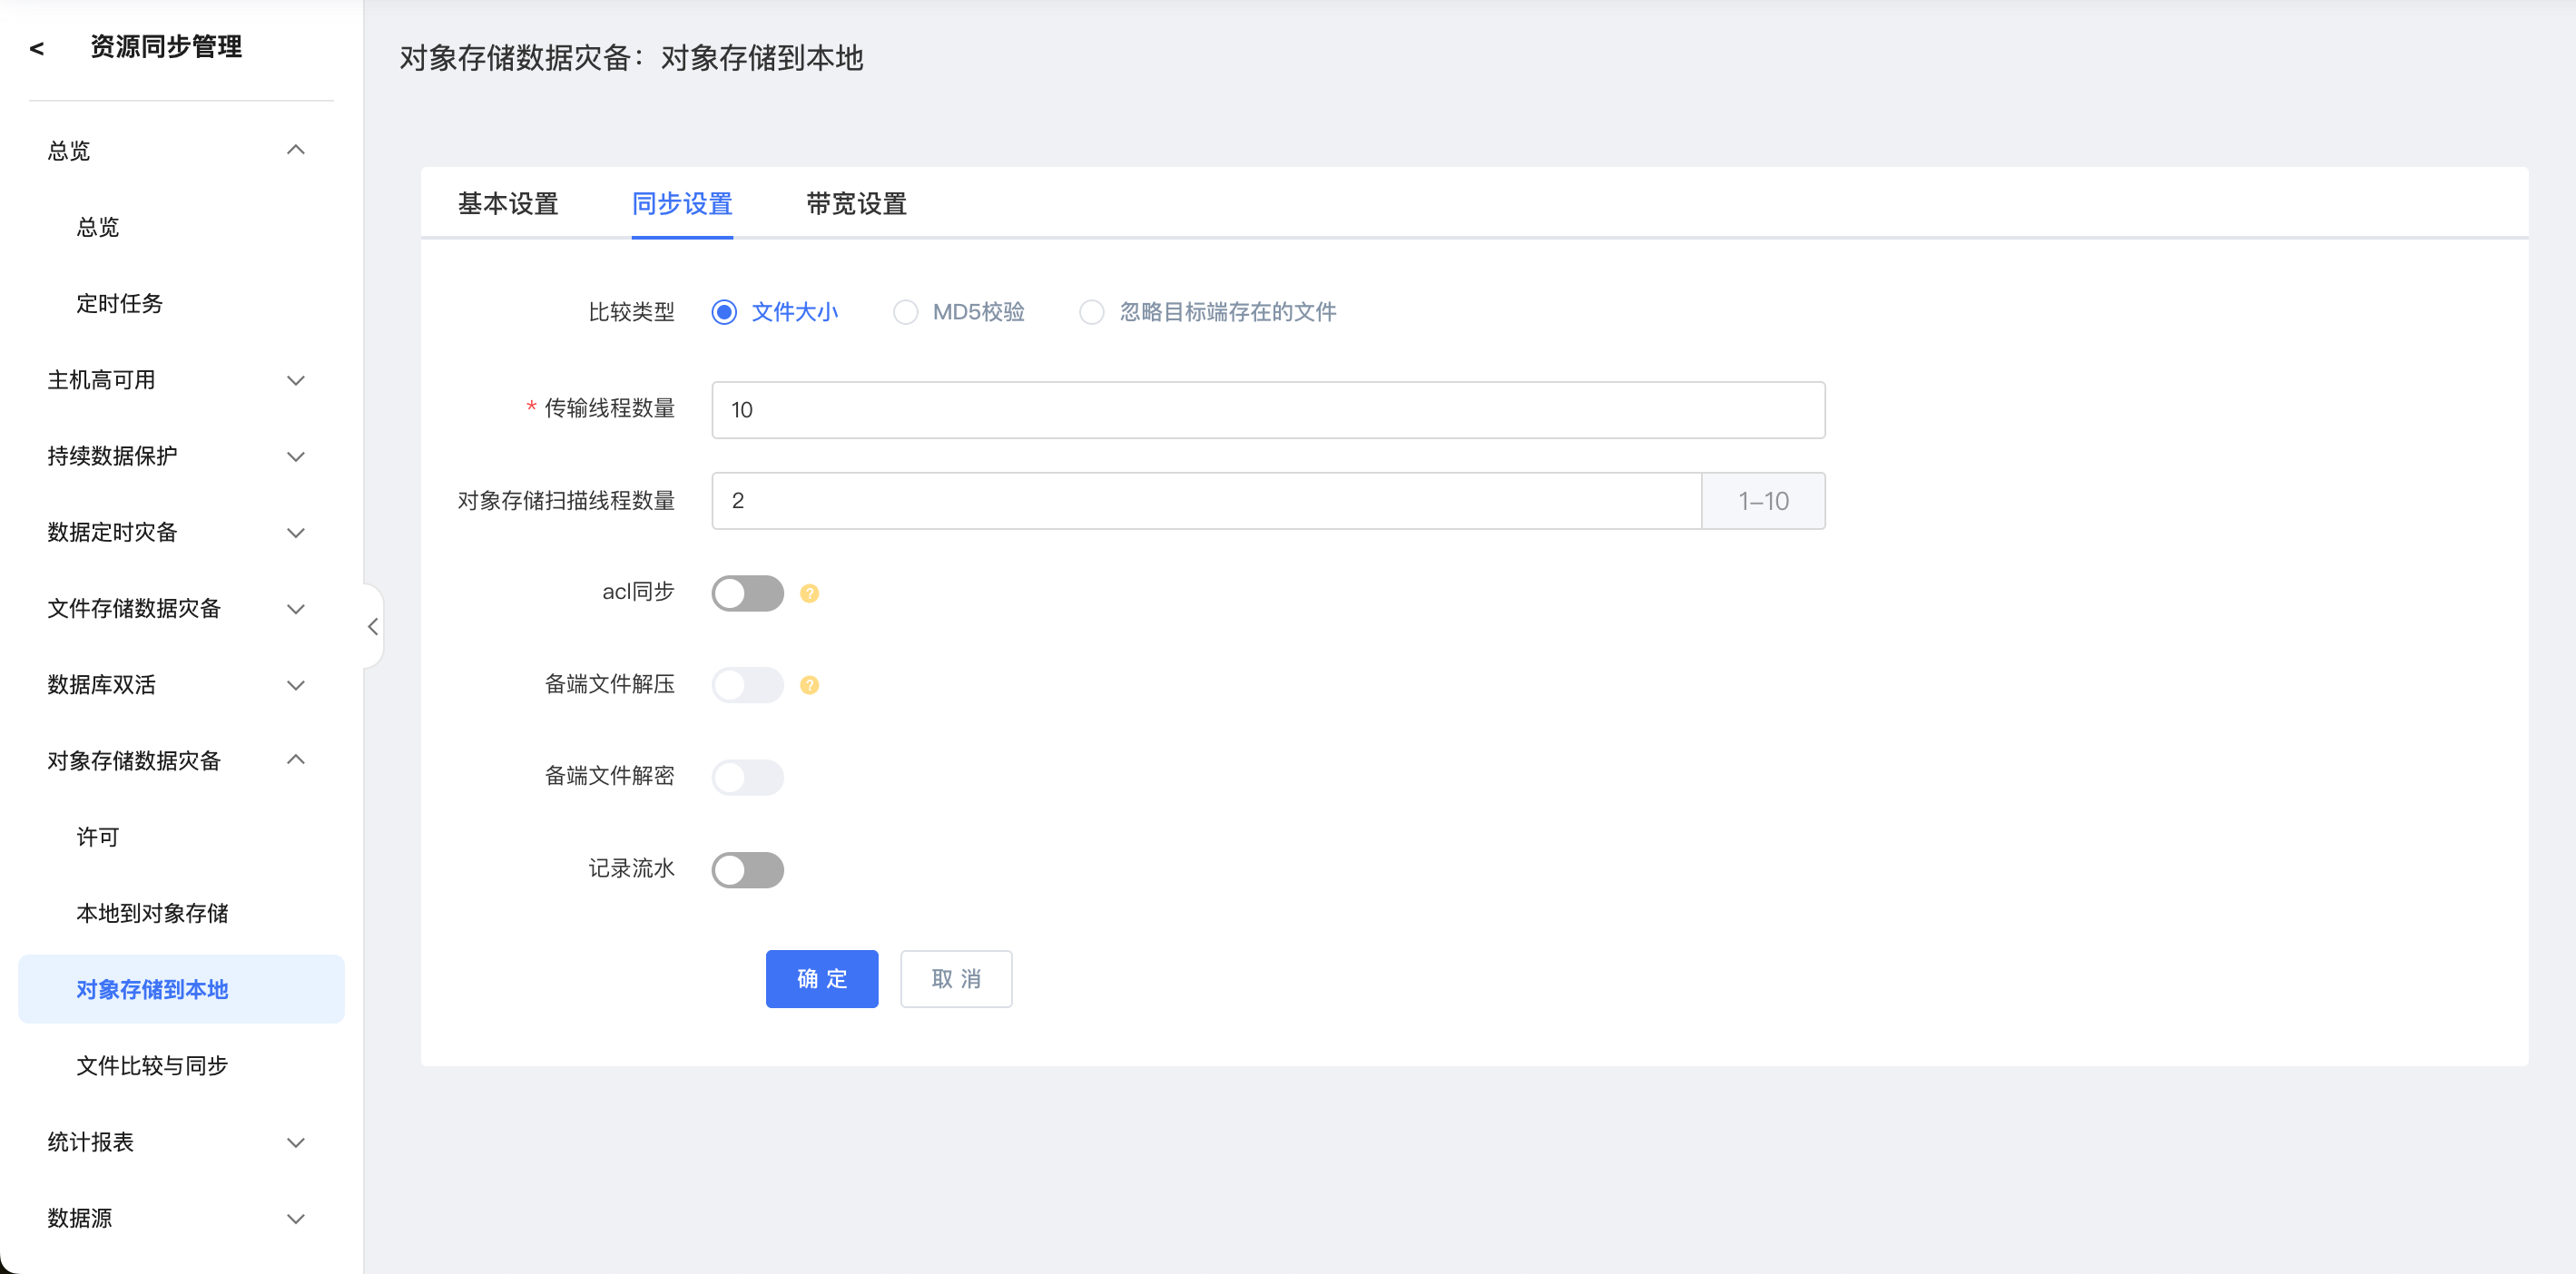Screen dimensions: 2576x1274
Task: Switch to the 基本设置 tab
Action: (507, 204)
